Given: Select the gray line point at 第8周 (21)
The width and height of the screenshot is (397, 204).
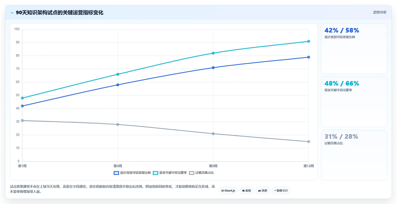Looking at the screenshot, I should click(213, 134).
